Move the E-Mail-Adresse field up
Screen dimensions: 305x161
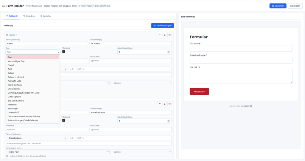[x=160, y=104]
